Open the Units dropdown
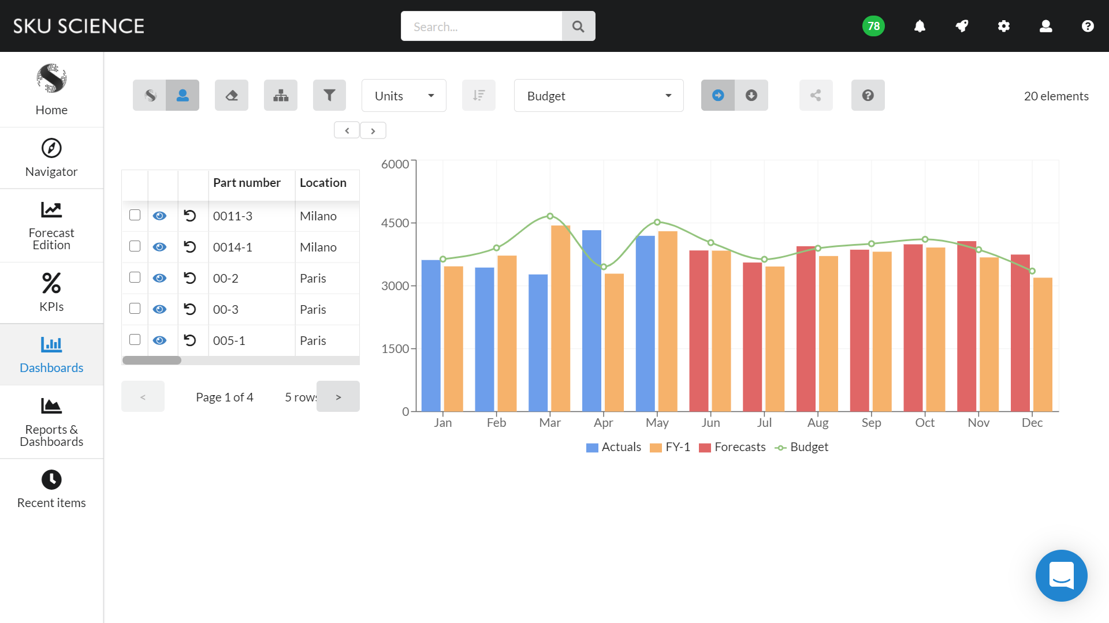 click(403, 95)
